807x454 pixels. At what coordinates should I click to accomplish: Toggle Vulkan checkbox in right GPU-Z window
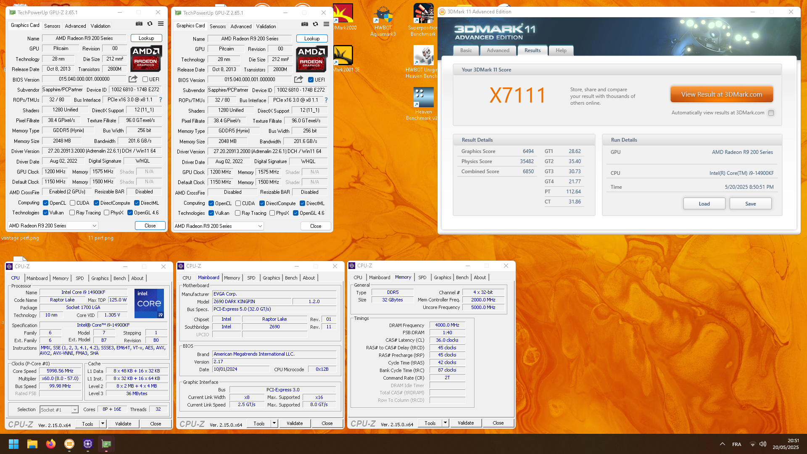211,213
